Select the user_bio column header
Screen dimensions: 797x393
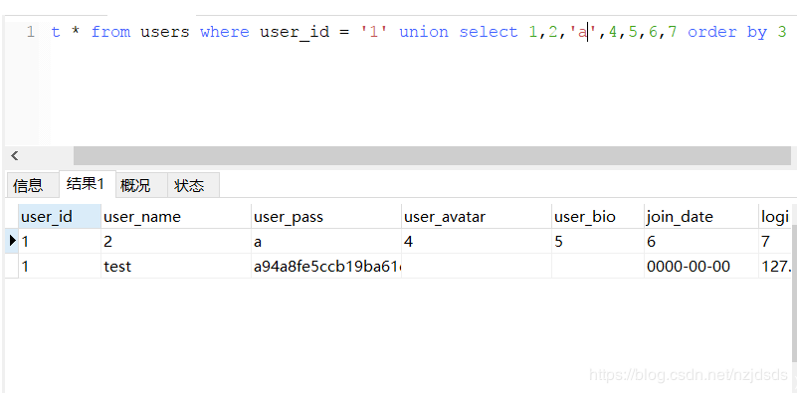pos(598,217)
